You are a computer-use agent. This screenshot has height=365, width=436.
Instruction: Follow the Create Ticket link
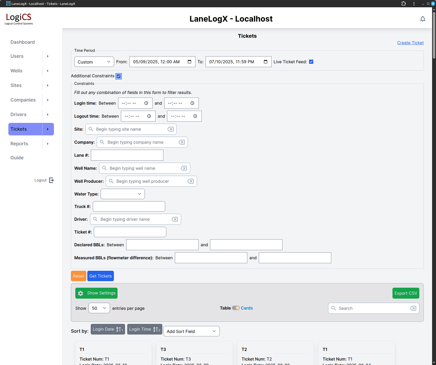(x=410, y=43)
